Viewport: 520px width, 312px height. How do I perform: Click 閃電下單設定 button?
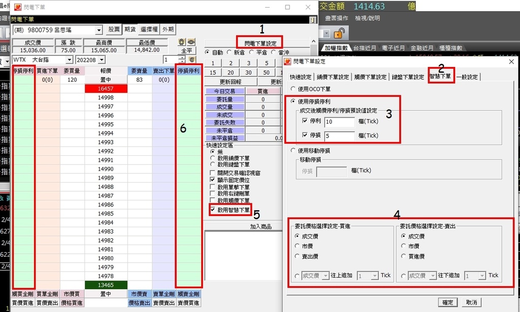(x=261, y=44)
